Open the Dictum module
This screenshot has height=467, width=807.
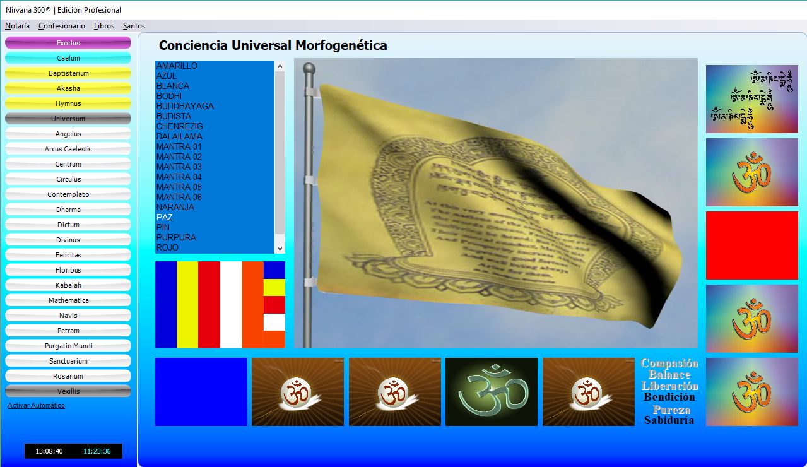68,225
